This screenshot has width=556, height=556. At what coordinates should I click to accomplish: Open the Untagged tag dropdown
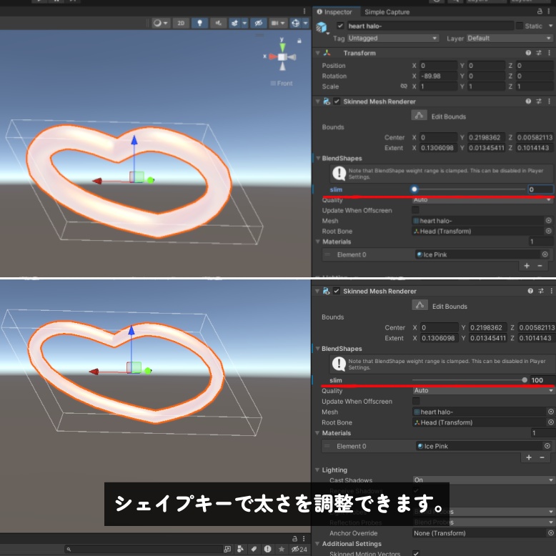click(393, 38)
